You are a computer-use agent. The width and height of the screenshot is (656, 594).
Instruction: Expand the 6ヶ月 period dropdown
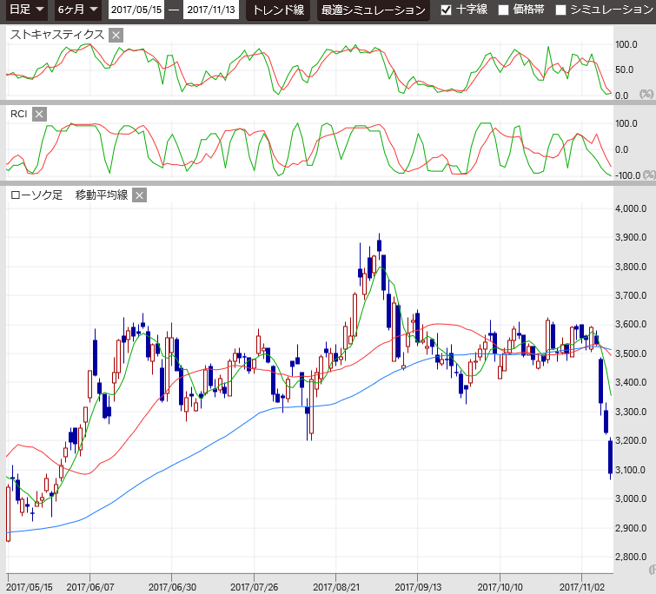click(x=77, y=10)
